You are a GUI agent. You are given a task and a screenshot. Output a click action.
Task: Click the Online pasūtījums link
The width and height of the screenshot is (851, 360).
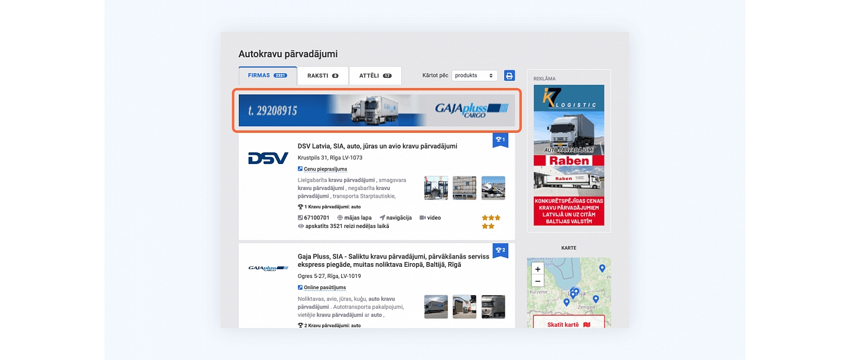click(324, 287)
